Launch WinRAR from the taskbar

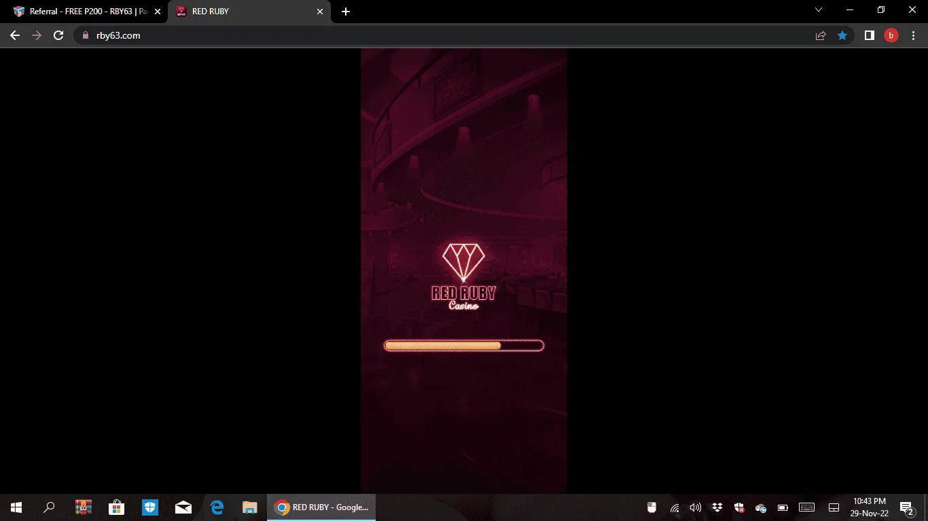83,507
